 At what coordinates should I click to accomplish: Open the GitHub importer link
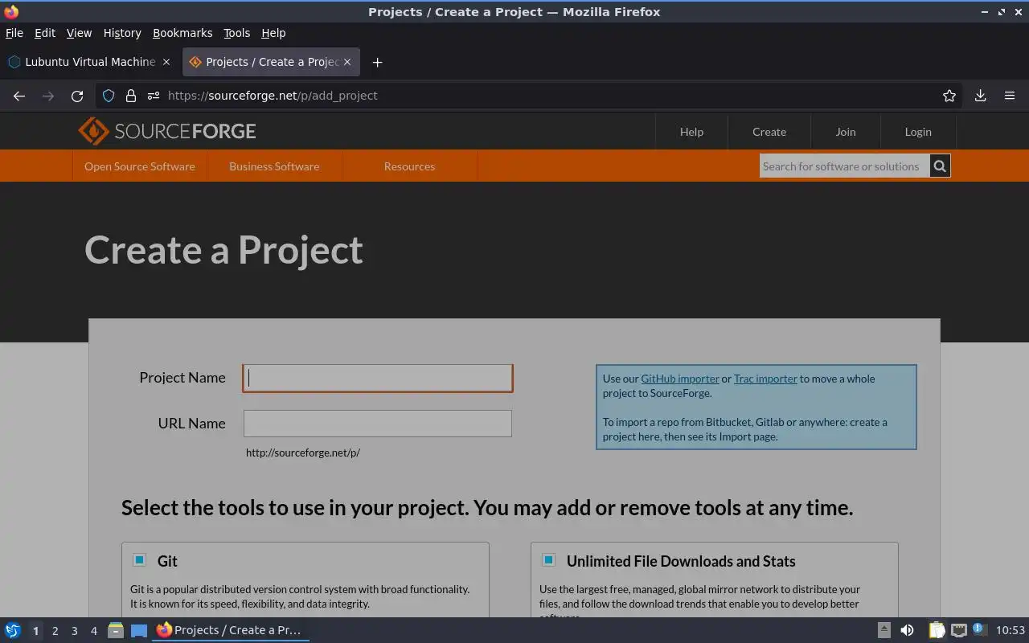pos(680,379)
